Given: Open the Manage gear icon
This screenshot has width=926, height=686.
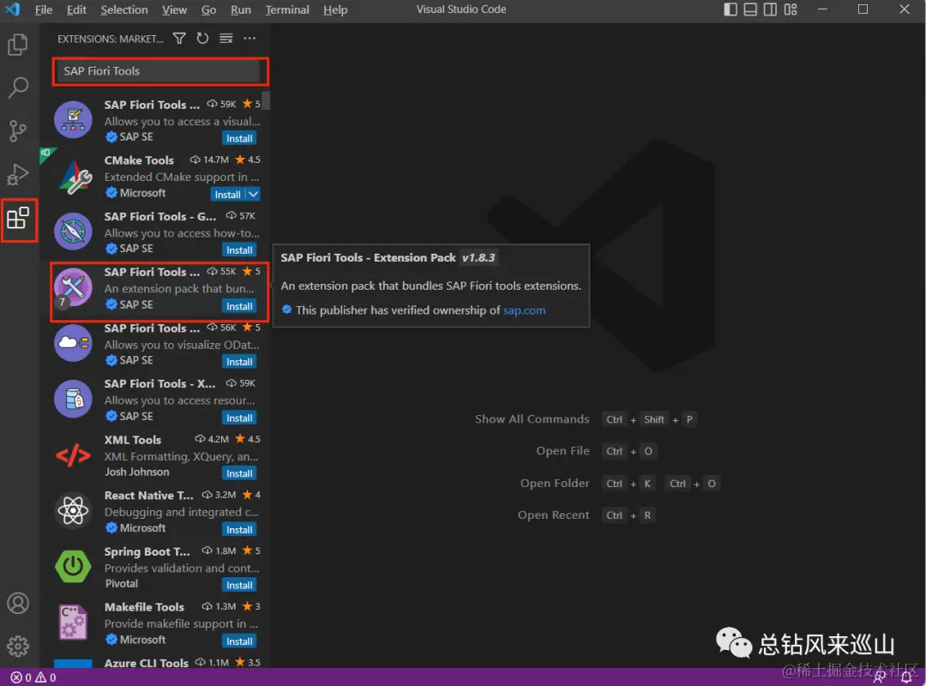Looking at the screenshot, I should (x=18, y=647).
